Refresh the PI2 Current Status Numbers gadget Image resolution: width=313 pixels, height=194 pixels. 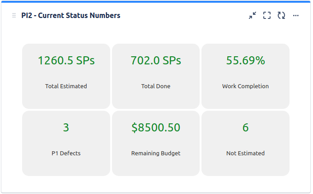tap(281, 15)
